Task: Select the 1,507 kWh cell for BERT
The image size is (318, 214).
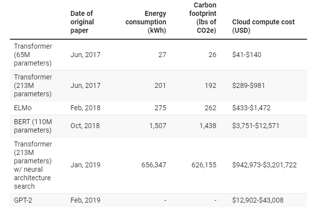Action: click(157, 126)
